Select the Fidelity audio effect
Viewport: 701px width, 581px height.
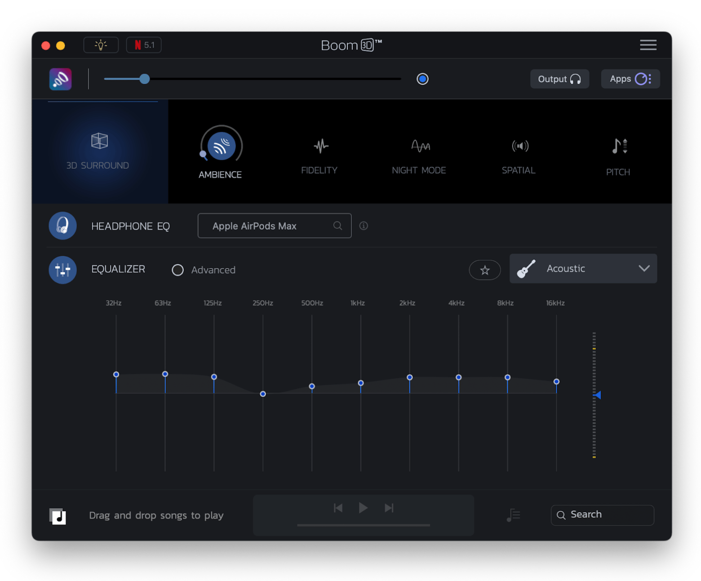pyautogui.click(x=319, y=155)
